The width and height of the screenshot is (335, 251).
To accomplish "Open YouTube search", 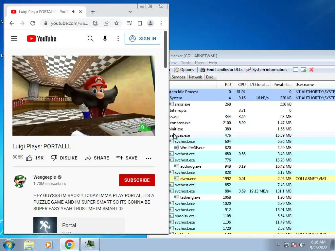I will click(x=91, y=39).
